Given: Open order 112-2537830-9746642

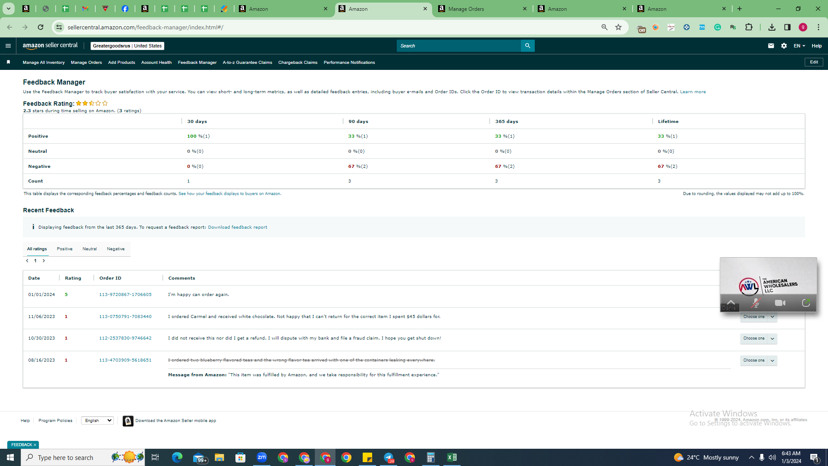Looking at the screenshot, I should click(x=125, y=338).
